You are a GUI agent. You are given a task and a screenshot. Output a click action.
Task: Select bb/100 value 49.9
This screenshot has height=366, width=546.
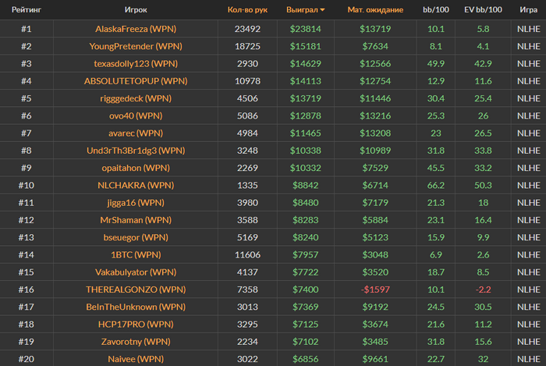point(435,64)
